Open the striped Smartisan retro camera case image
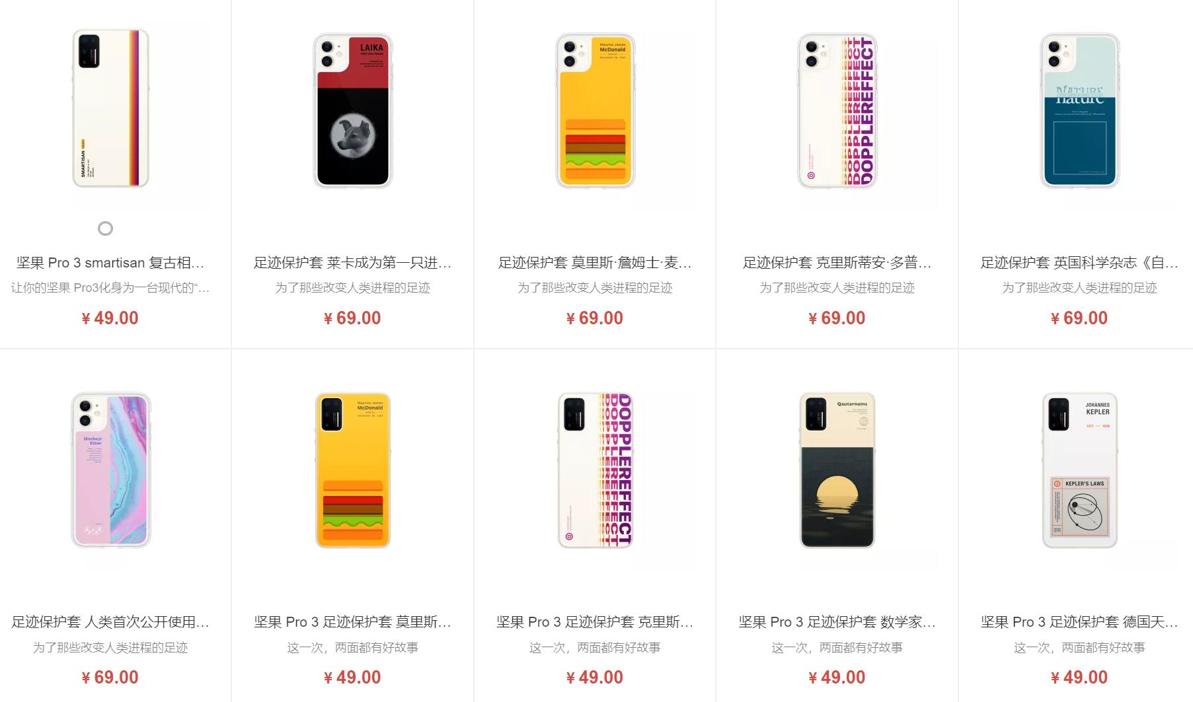The image size is (1193, 702). pyautogui.click(x=110, y=108)
